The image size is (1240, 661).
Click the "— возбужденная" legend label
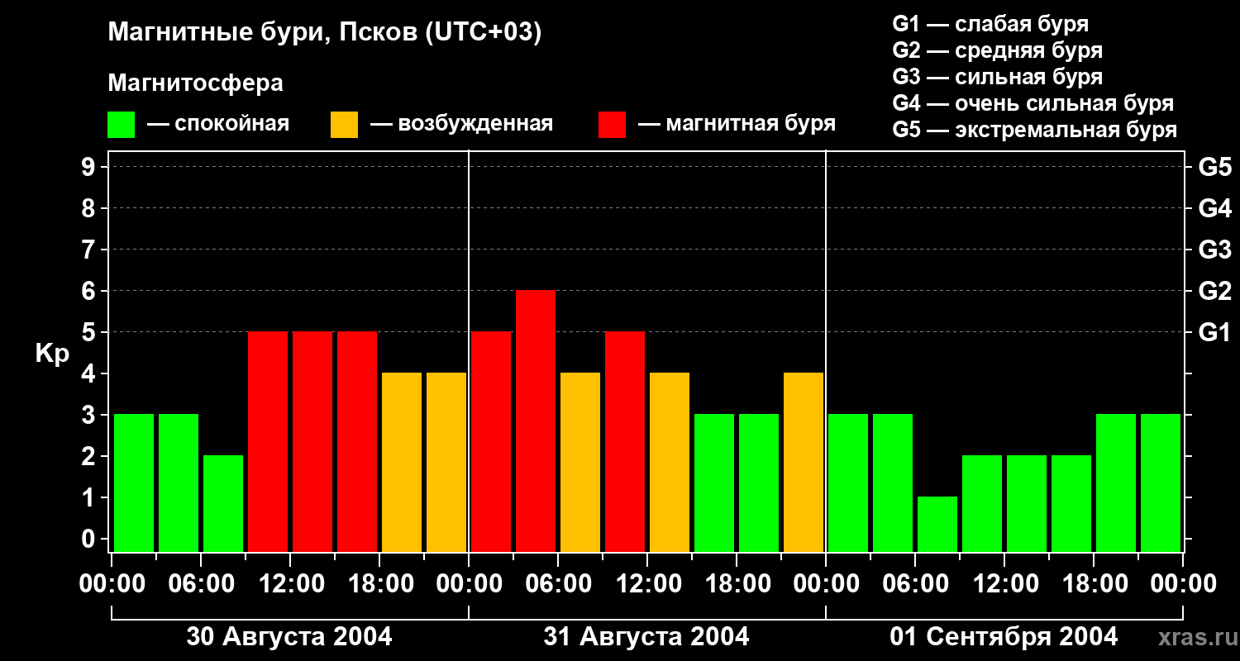click(461, 124)
